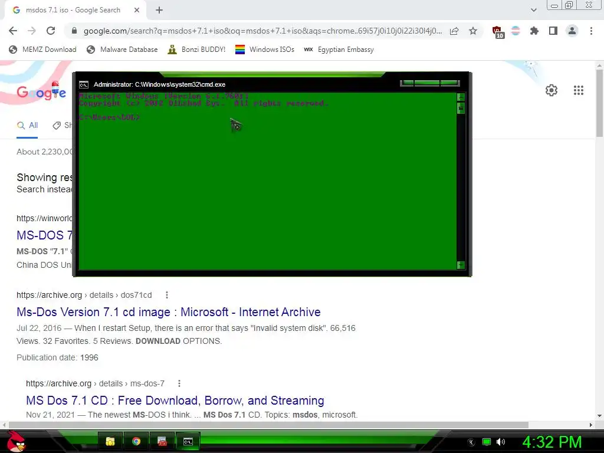Open the Chrome profile avatar
This screenshot has height=453, width=604.
pyautogui.click(x=572, y=31)
